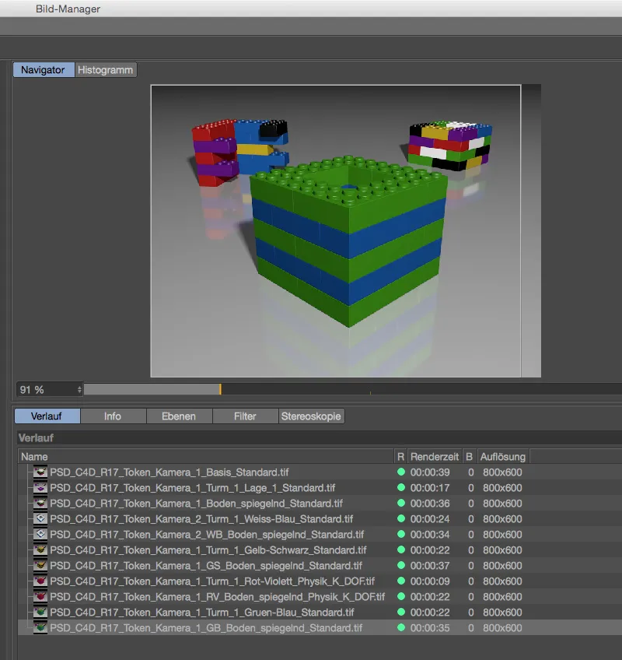Toggle green R dot of RV_Boden_spiegelnd row
Image resolution: width=622 pixels, height=660 pixels.
pyautogui.click(x=401, y=596)
